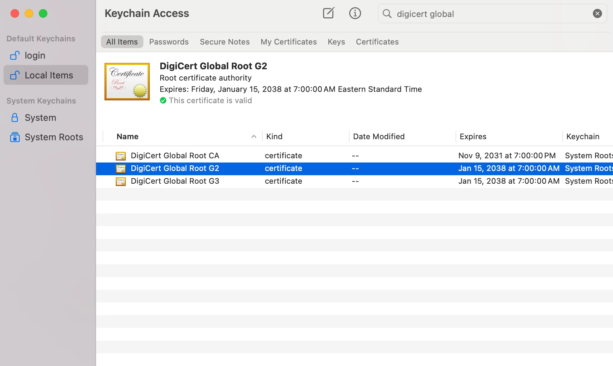
Task: Click 'certificate' kind in Root CA row
Action: pos(284,156)
